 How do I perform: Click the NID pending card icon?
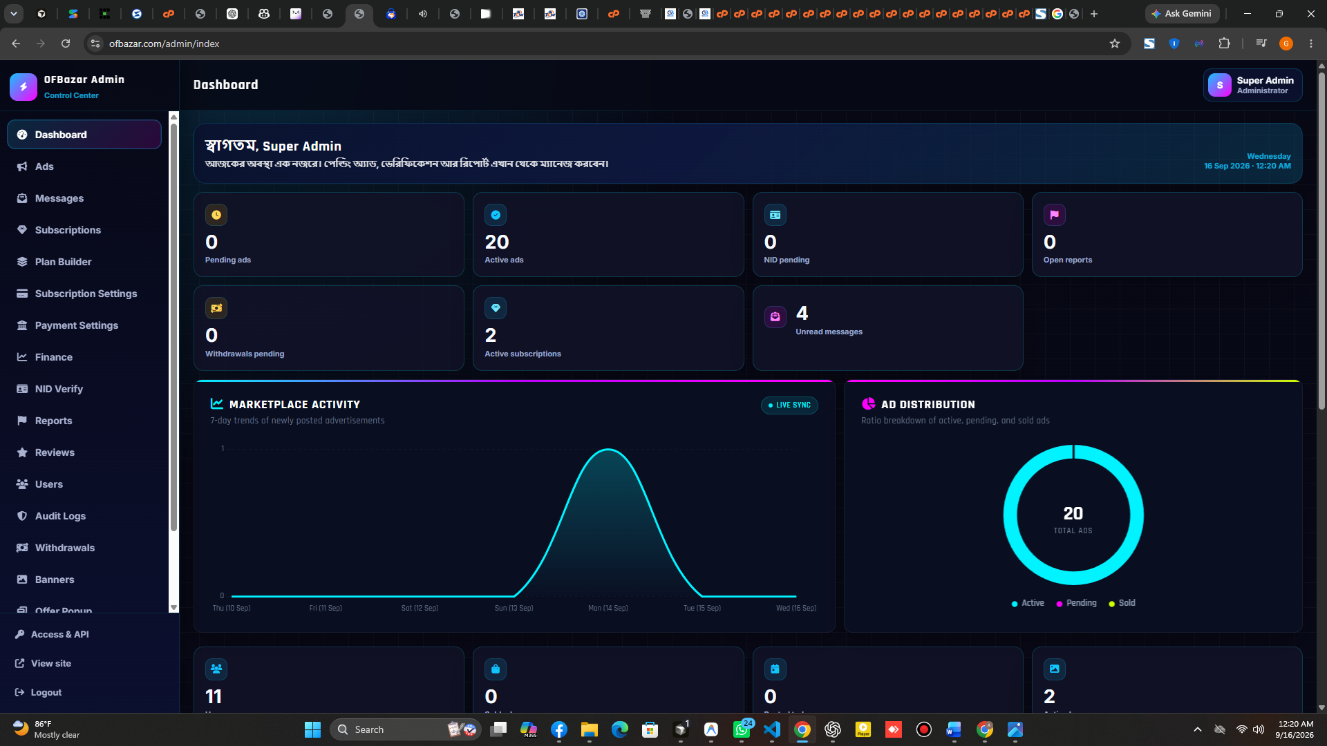click(x=775, y=215)
